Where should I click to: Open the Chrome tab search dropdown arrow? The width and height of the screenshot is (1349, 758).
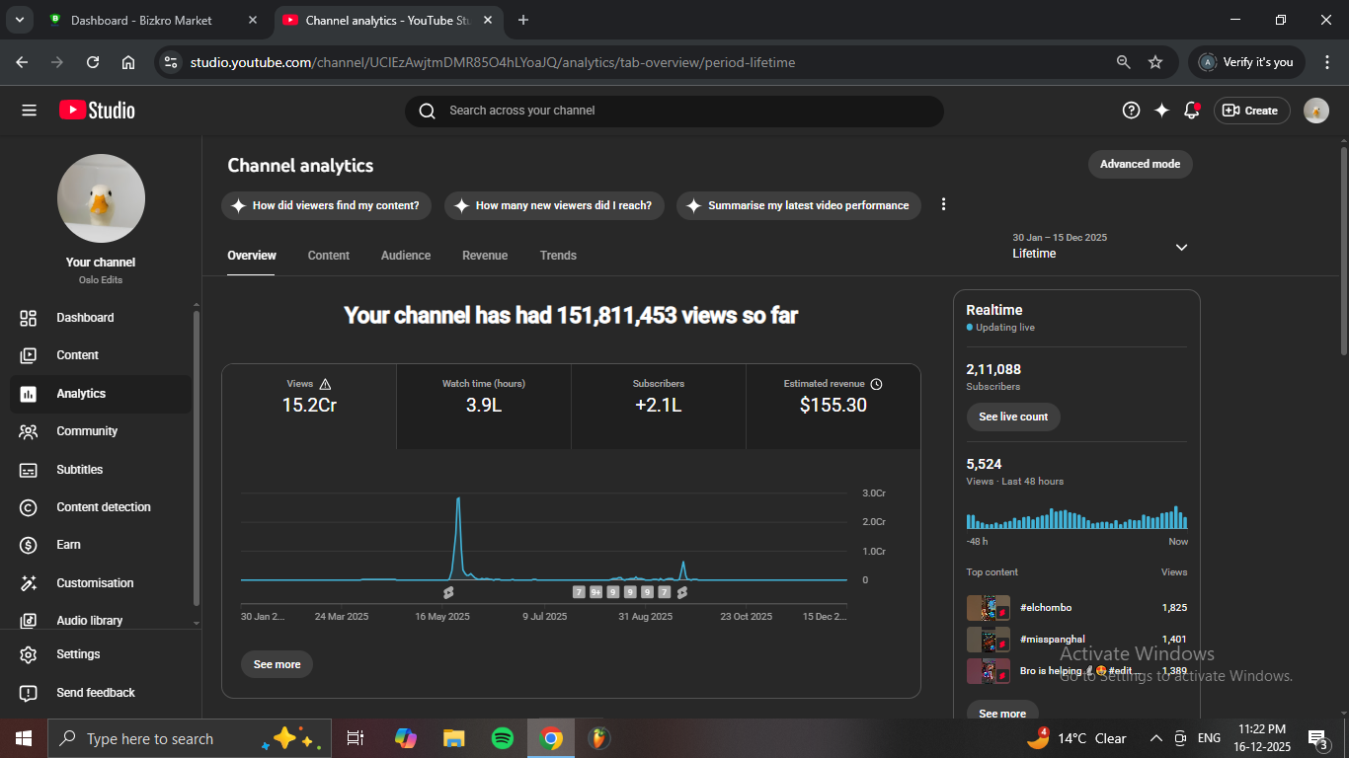19,20
